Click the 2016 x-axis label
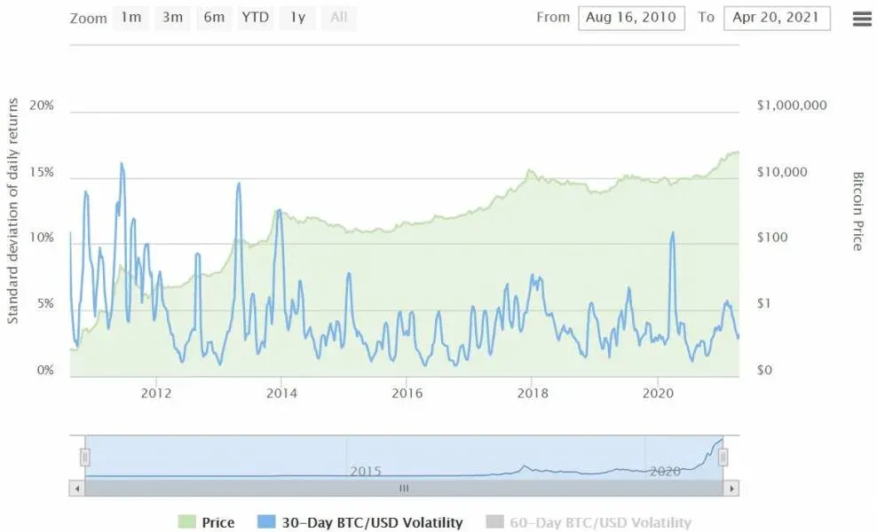 coord(407,393)
